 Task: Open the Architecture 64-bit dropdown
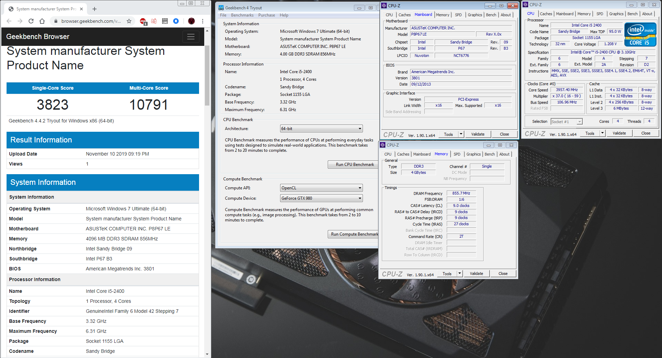(x=322, y=129)
